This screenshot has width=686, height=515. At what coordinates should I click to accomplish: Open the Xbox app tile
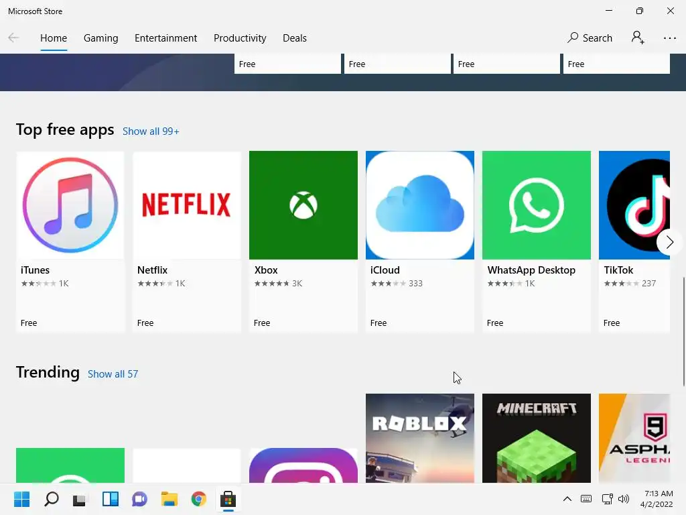(303, 241)
